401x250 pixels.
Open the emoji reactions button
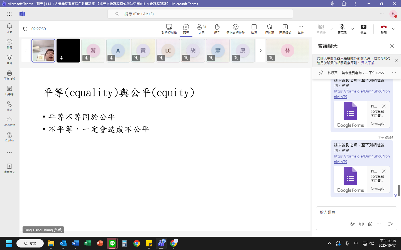click(236, 29)
